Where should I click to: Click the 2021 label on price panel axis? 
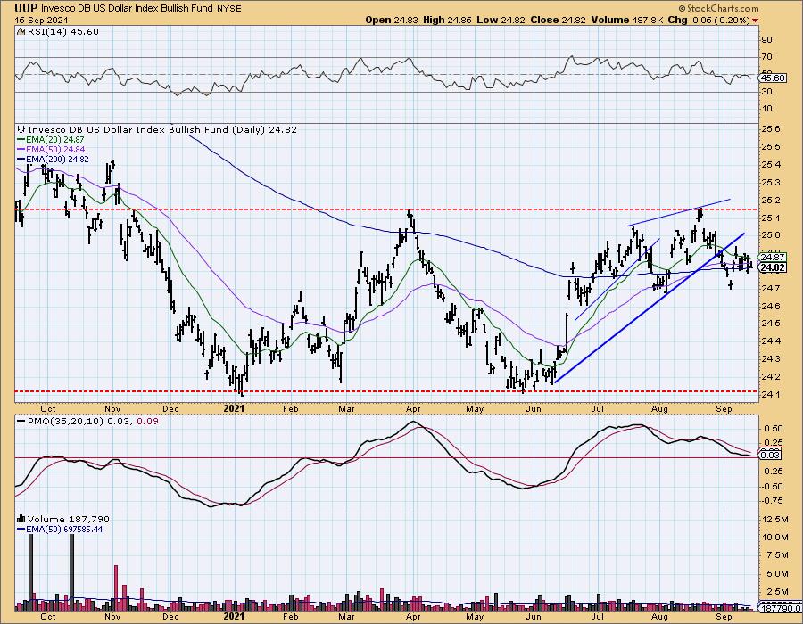(234, 408)
